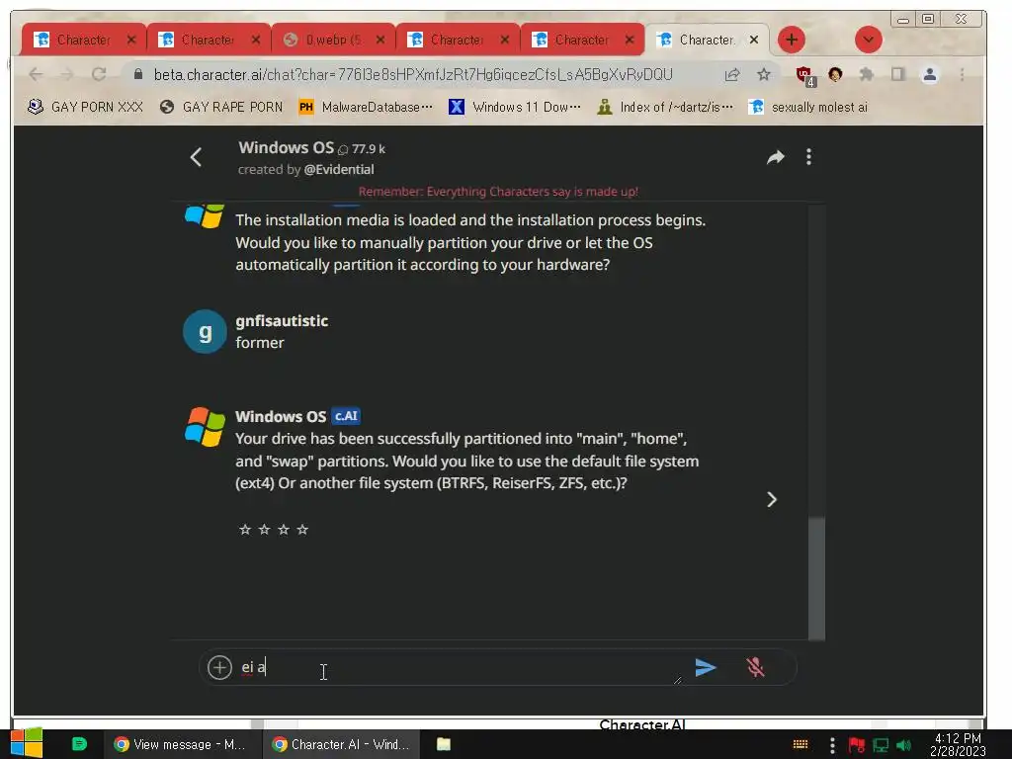Open a new tab with red plus

coord(792,40)
